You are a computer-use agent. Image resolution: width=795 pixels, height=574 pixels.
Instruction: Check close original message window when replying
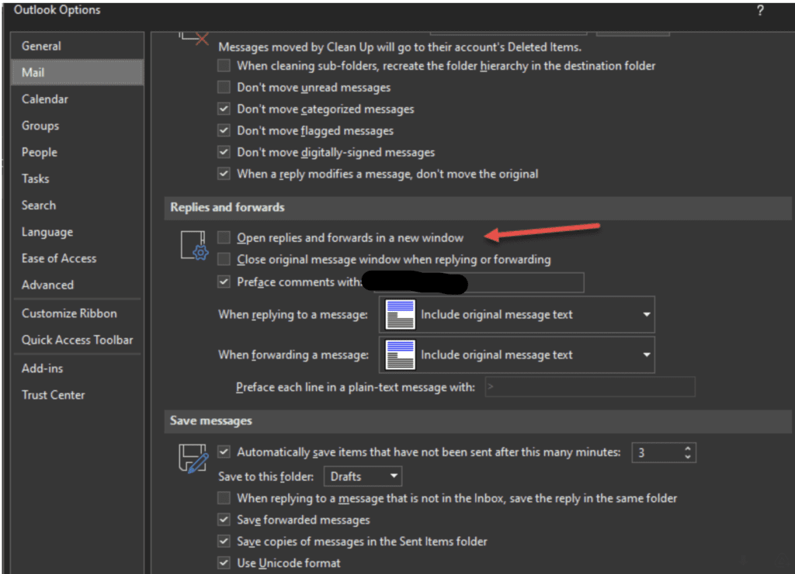(224, 260)
